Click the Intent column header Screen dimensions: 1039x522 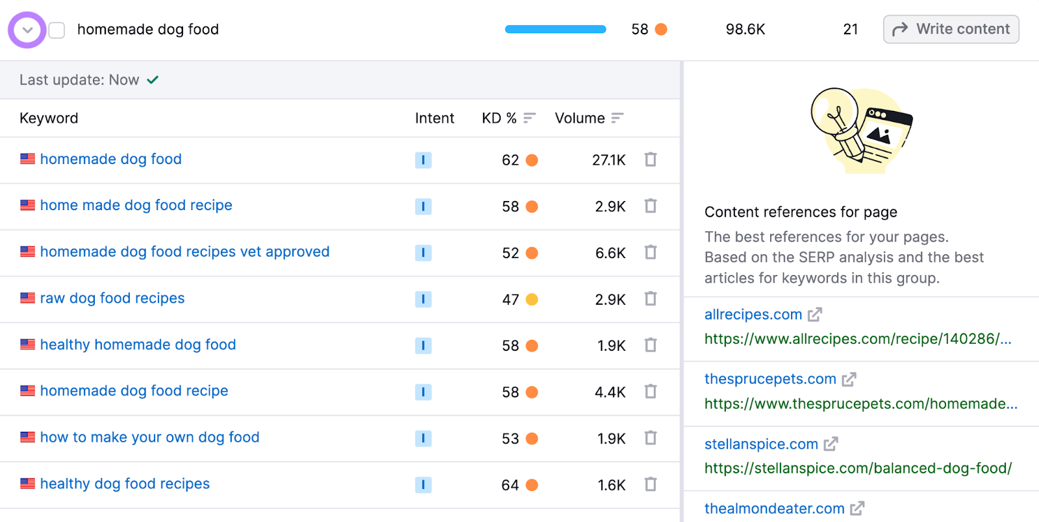(434, 118)
